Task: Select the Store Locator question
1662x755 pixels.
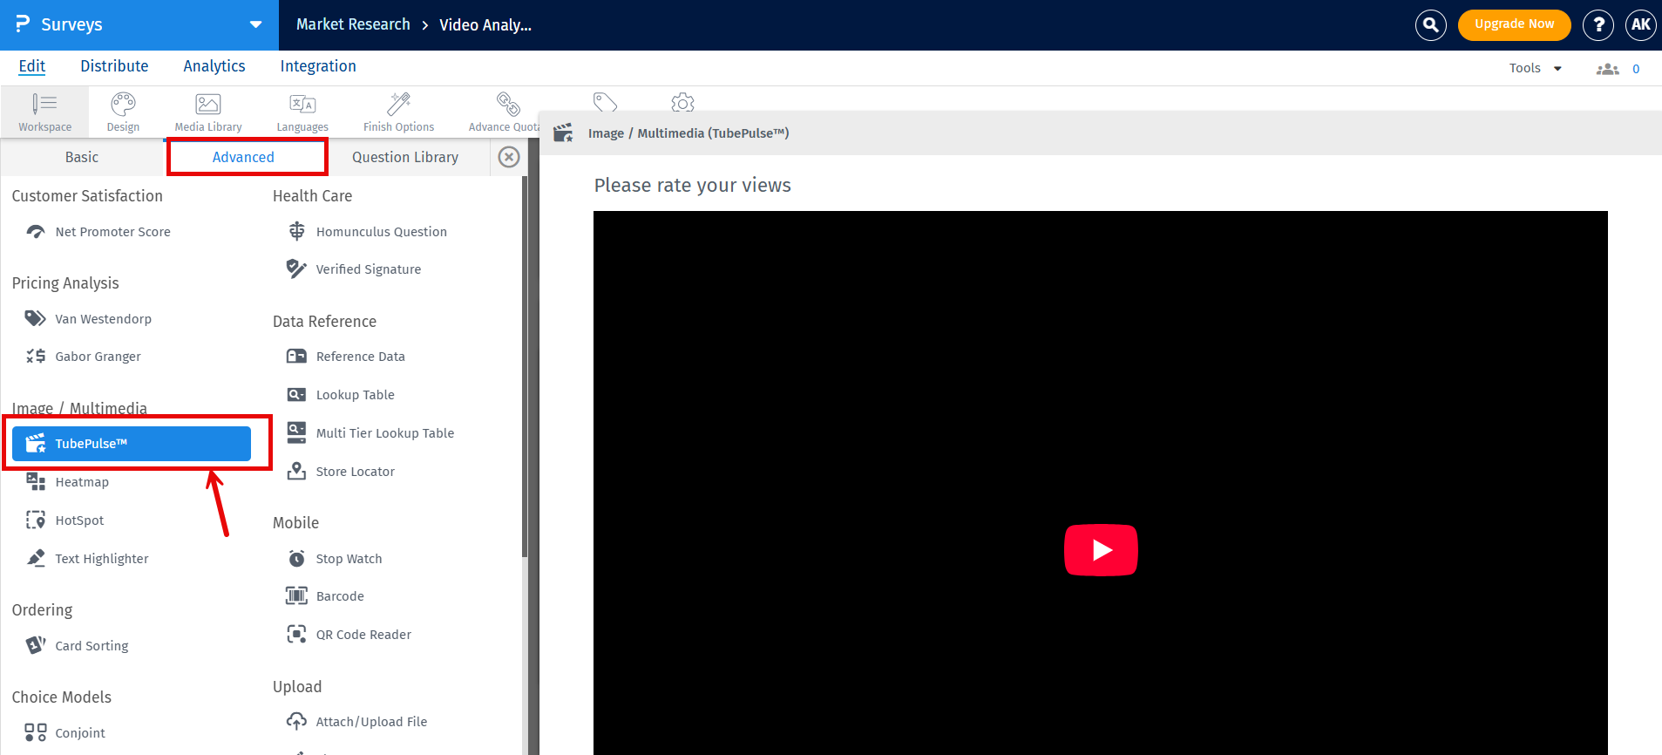Action: (355, 472)
